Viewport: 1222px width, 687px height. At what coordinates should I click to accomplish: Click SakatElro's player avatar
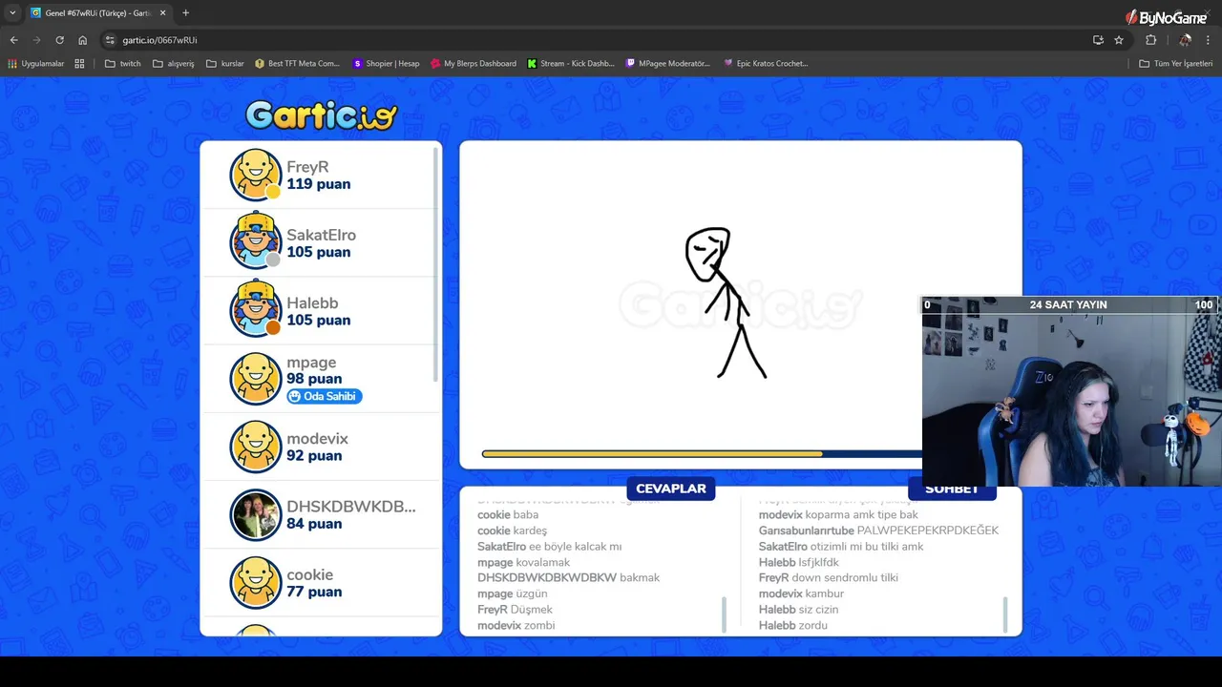tap(256, 241)
